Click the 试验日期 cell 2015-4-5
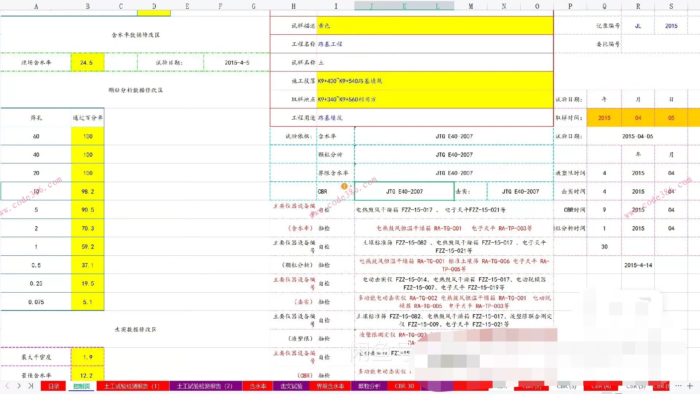The height and width of the screenshot is (394, 700). click(237, 62)
